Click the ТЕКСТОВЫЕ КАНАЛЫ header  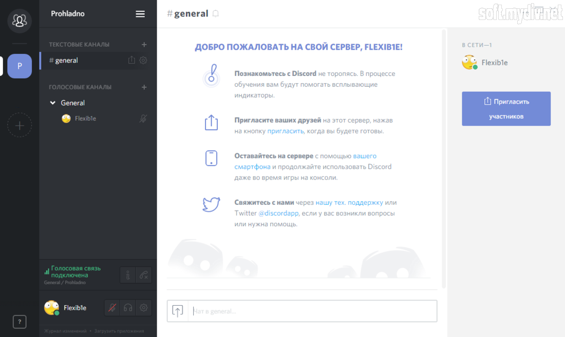click(x=79, y=45)
